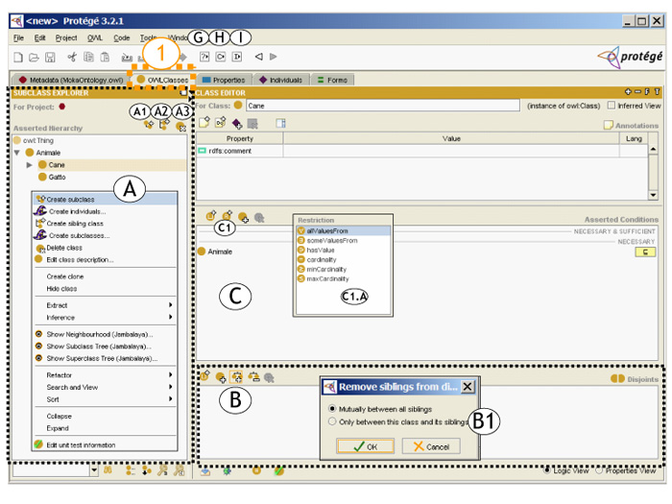
Task: Click the Open project folder icon
Action: click(x=34, y=57)
